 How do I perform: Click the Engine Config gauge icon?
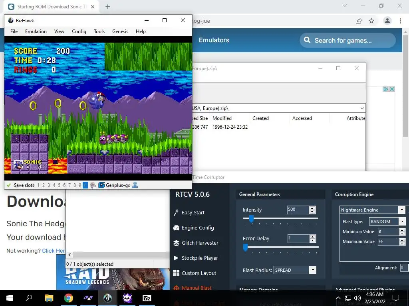tap(176, 228)
